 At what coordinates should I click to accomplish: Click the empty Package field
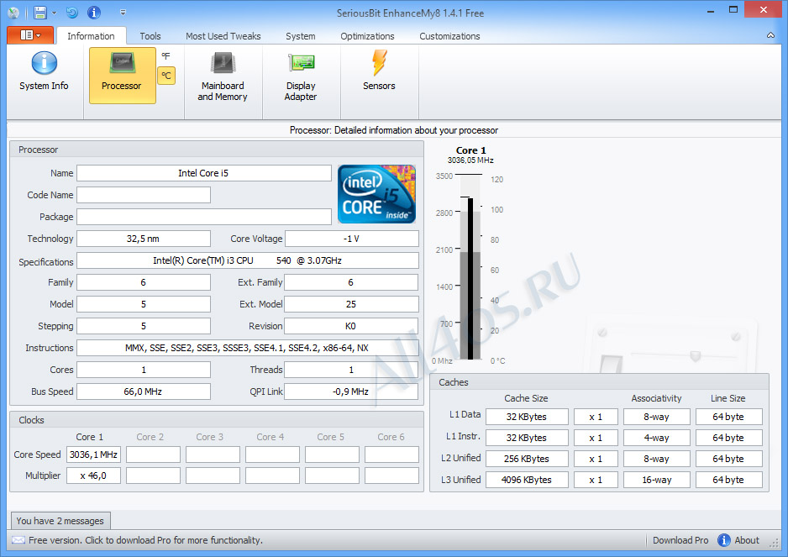pyautogui.click(x=203, y=217)
